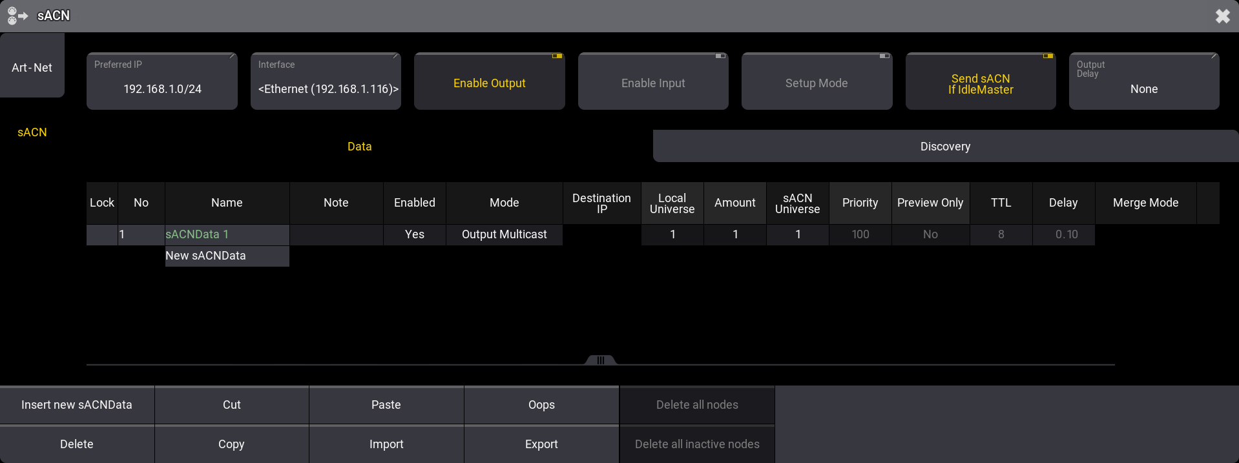Click the Output Multicast mode cell
The height and width of the screenshot is (463, 1239).
point(504,234)
